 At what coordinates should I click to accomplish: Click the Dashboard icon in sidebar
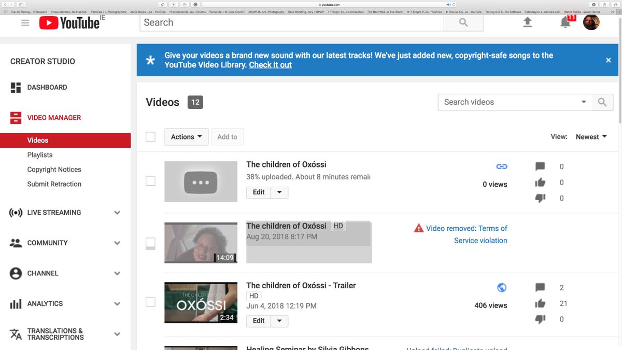click(x=16, y=88)
